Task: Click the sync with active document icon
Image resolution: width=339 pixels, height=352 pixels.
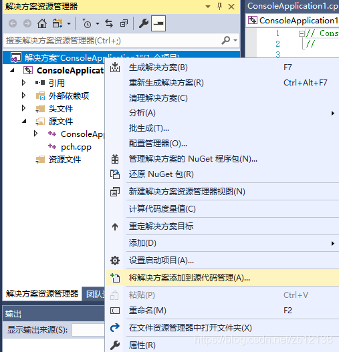Action: 109,23
